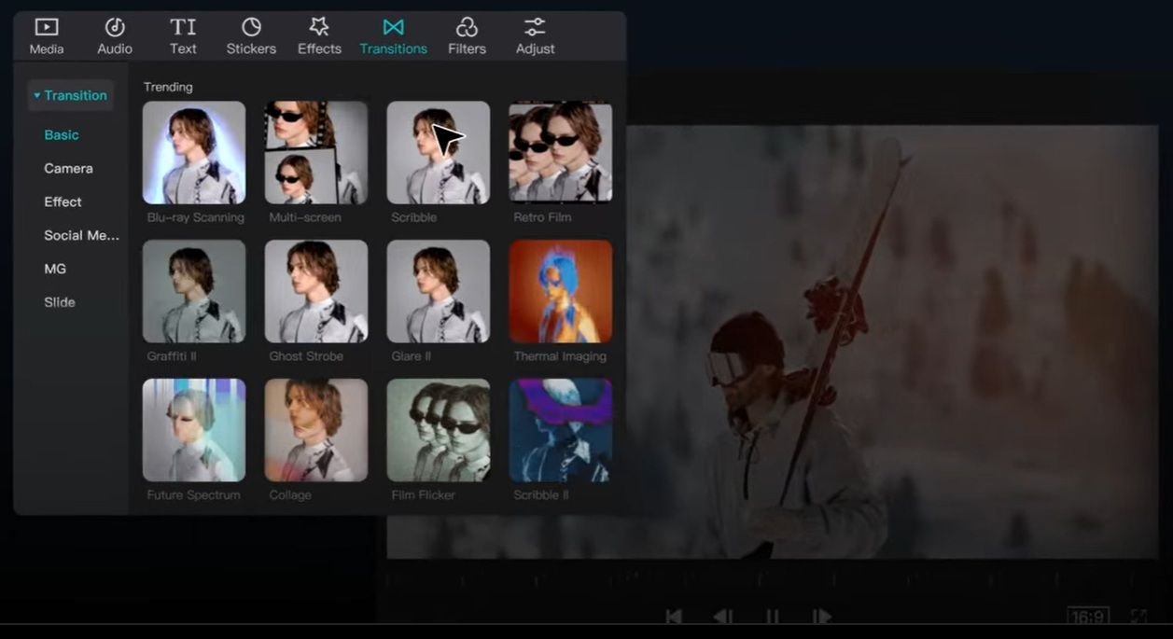The width and height of the screenshot is (1173, 639).
Task: Pause the video playback
Action: [773, 616]
